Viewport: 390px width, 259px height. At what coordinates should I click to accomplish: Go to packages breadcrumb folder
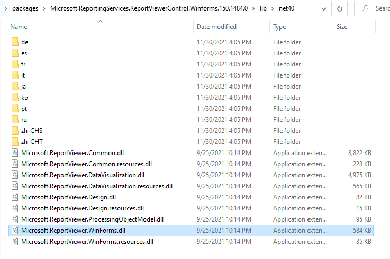pos(25,8)
